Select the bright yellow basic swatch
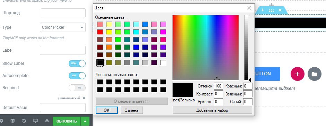326x126 pixels. pyautogui.click(x=109, y=32)
